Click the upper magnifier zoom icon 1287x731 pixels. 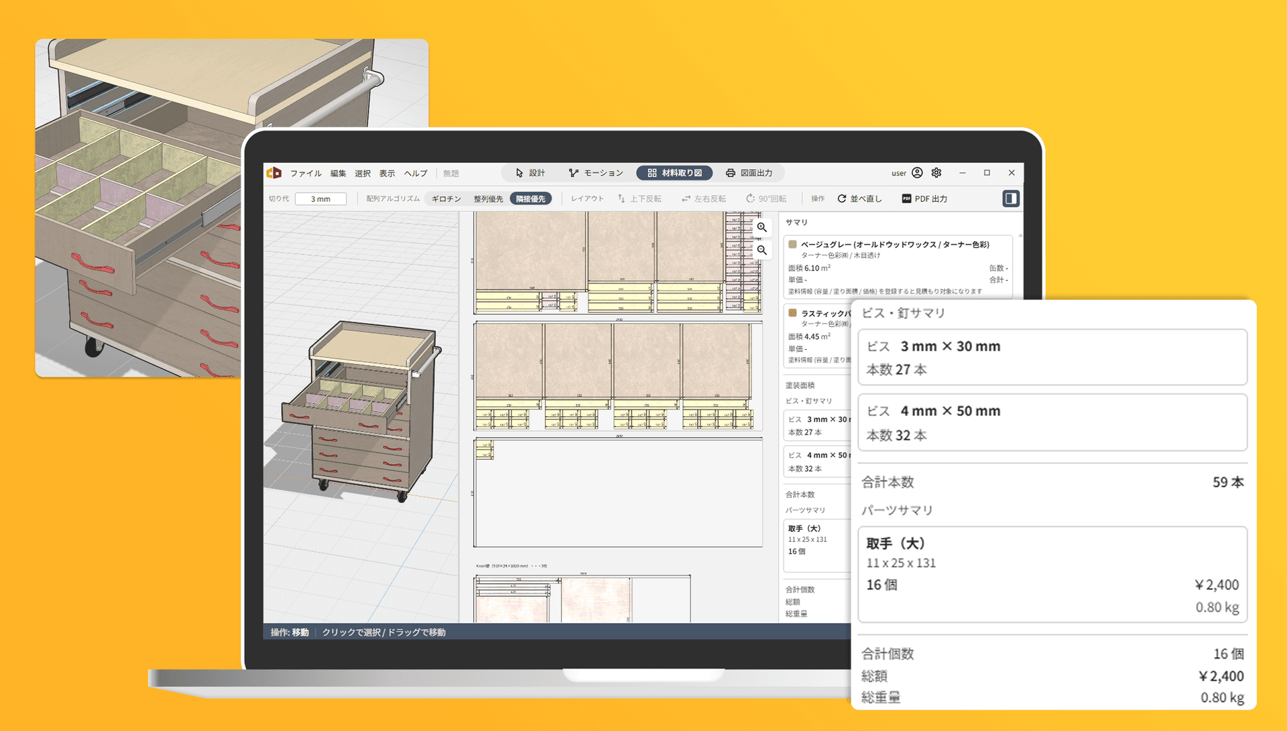[x=762, y=227]
